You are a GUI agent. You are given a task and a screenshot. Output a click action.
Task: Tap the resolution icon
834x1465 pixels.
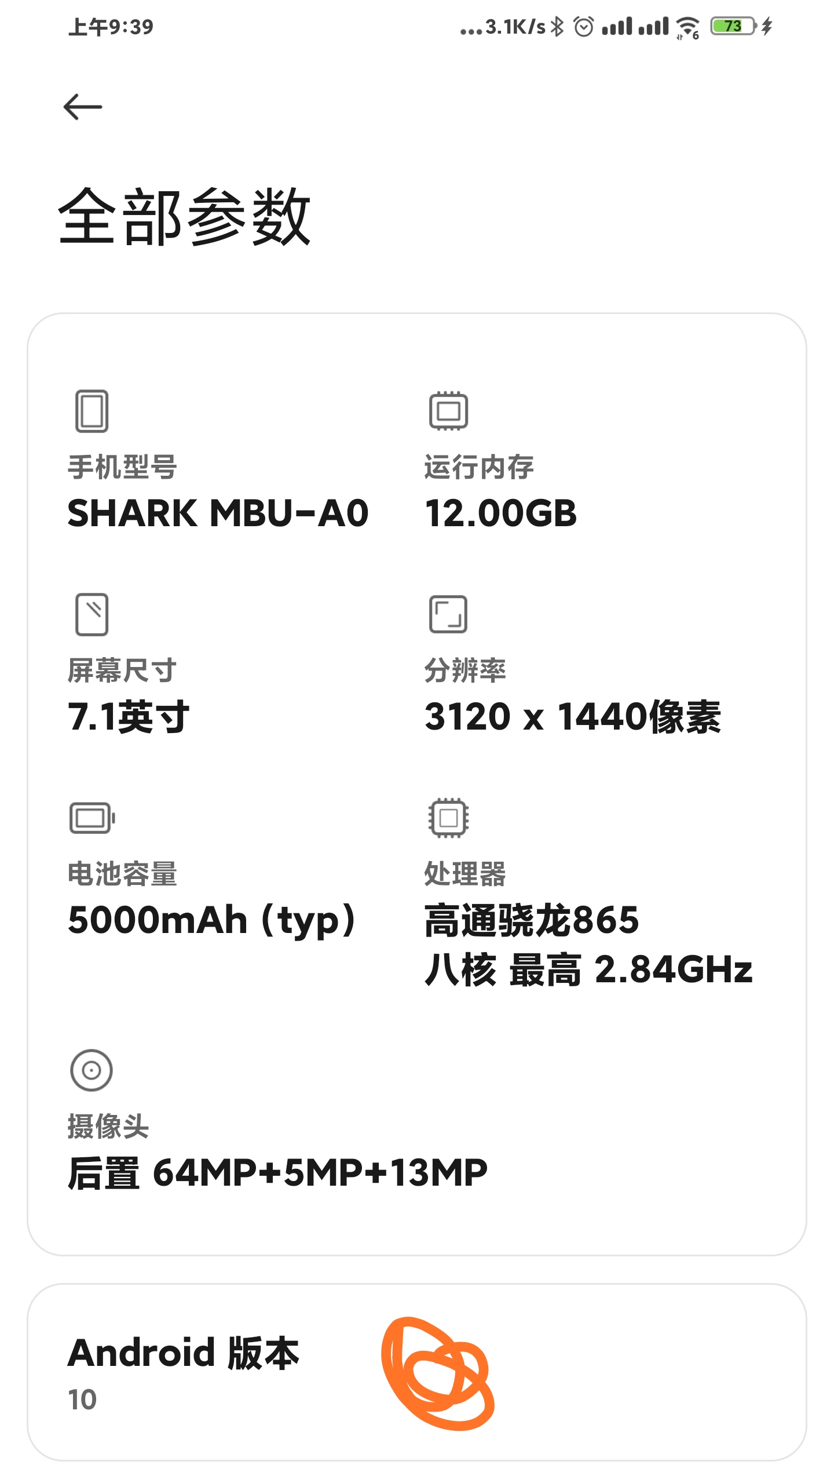(x=448, y=614)
